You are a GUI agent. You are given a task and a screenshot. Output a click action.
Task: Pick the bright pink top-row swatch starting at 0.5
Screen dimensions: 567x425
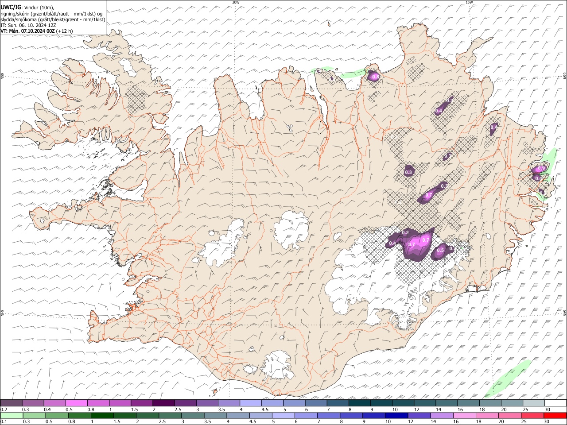click(x=76, y=403)
